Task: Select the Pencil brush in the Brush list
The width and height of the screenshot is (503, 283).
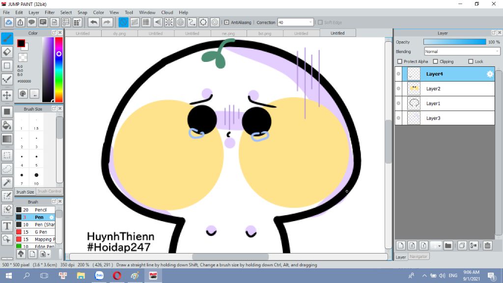Action: [35, 210]
